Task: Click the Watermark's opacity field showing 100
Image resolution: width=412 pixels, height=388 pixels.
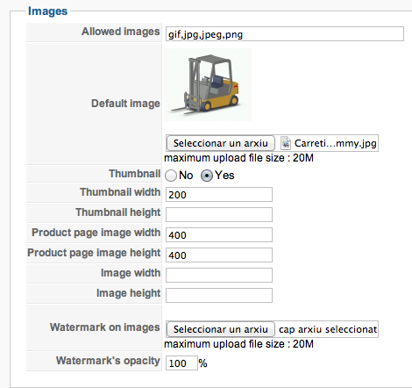Action: tap(181, 363)
